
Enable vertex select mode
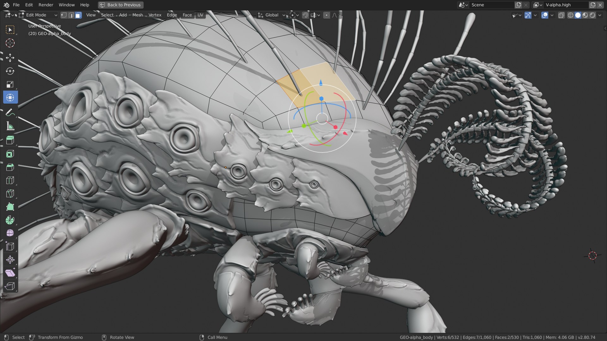(64, 15)
